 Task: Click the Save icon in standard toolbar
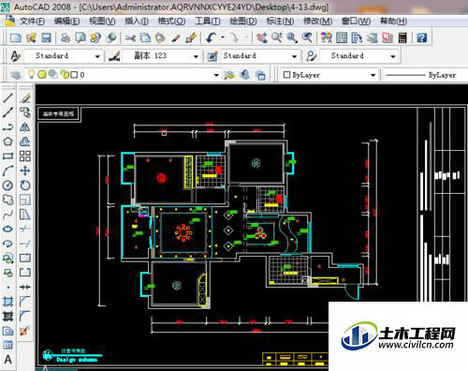(46, 37)
